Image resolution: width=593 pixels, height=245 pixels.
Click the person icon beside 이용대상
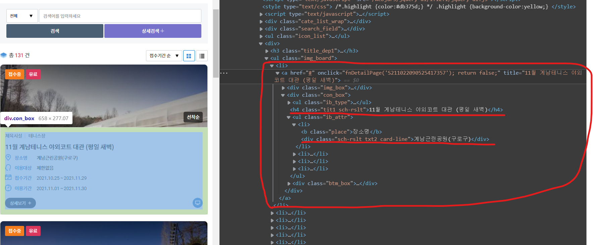pos(8,167)
